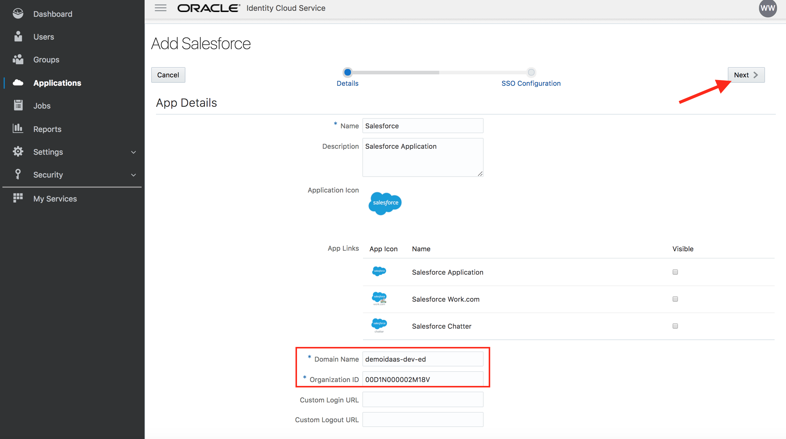The image size is (786, 439).
Task: Select Applications in the sidebar
Action: point(57,83)
